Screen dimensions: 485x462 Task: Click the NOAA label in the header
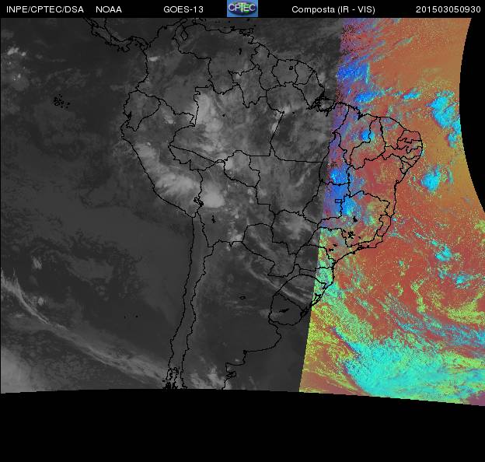109,9
